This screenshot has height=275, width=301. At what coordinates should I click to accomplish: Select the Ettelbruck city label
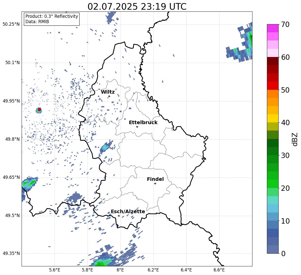[x=143, y=123]
